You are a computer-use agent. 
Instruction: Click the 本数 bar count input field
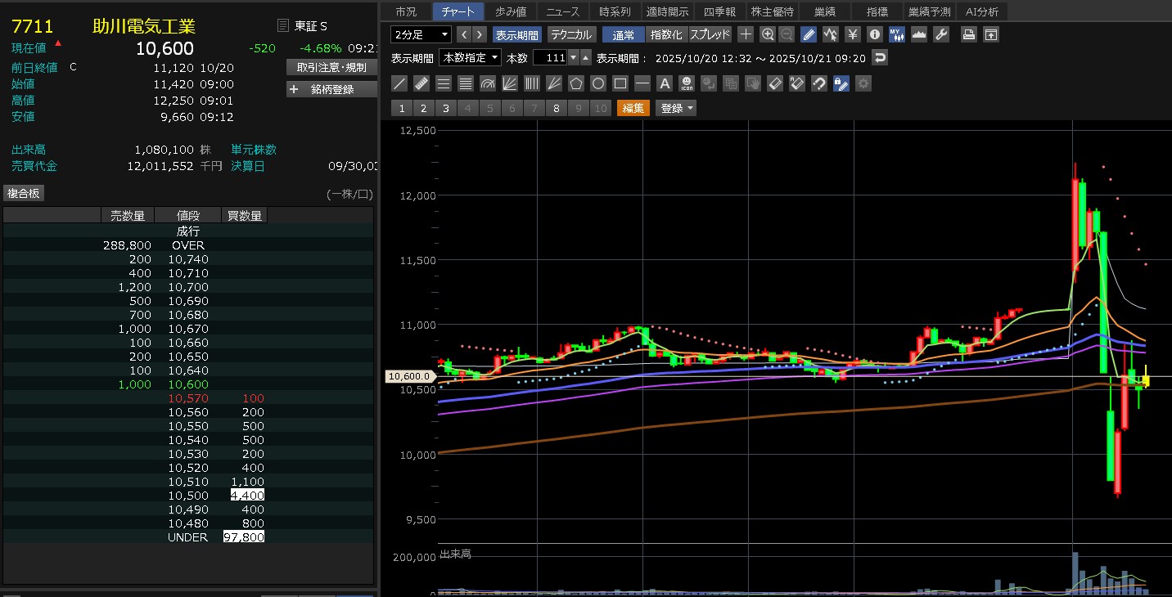click(549, 57)
